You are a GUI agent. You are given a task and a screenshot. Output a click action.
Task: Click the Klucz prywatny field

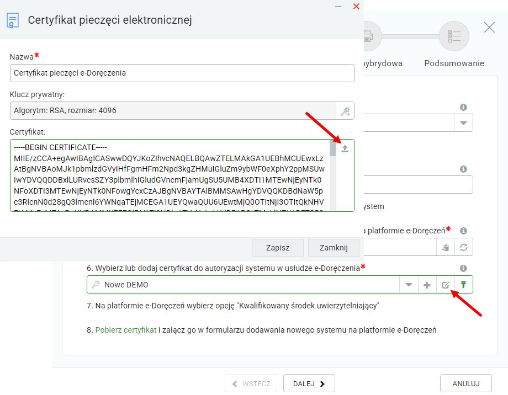(x=173, y=111)
